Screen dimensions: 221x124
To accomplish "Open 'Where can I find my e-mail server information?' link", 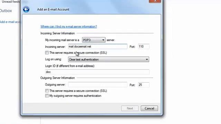I will (x=69, y=27).
